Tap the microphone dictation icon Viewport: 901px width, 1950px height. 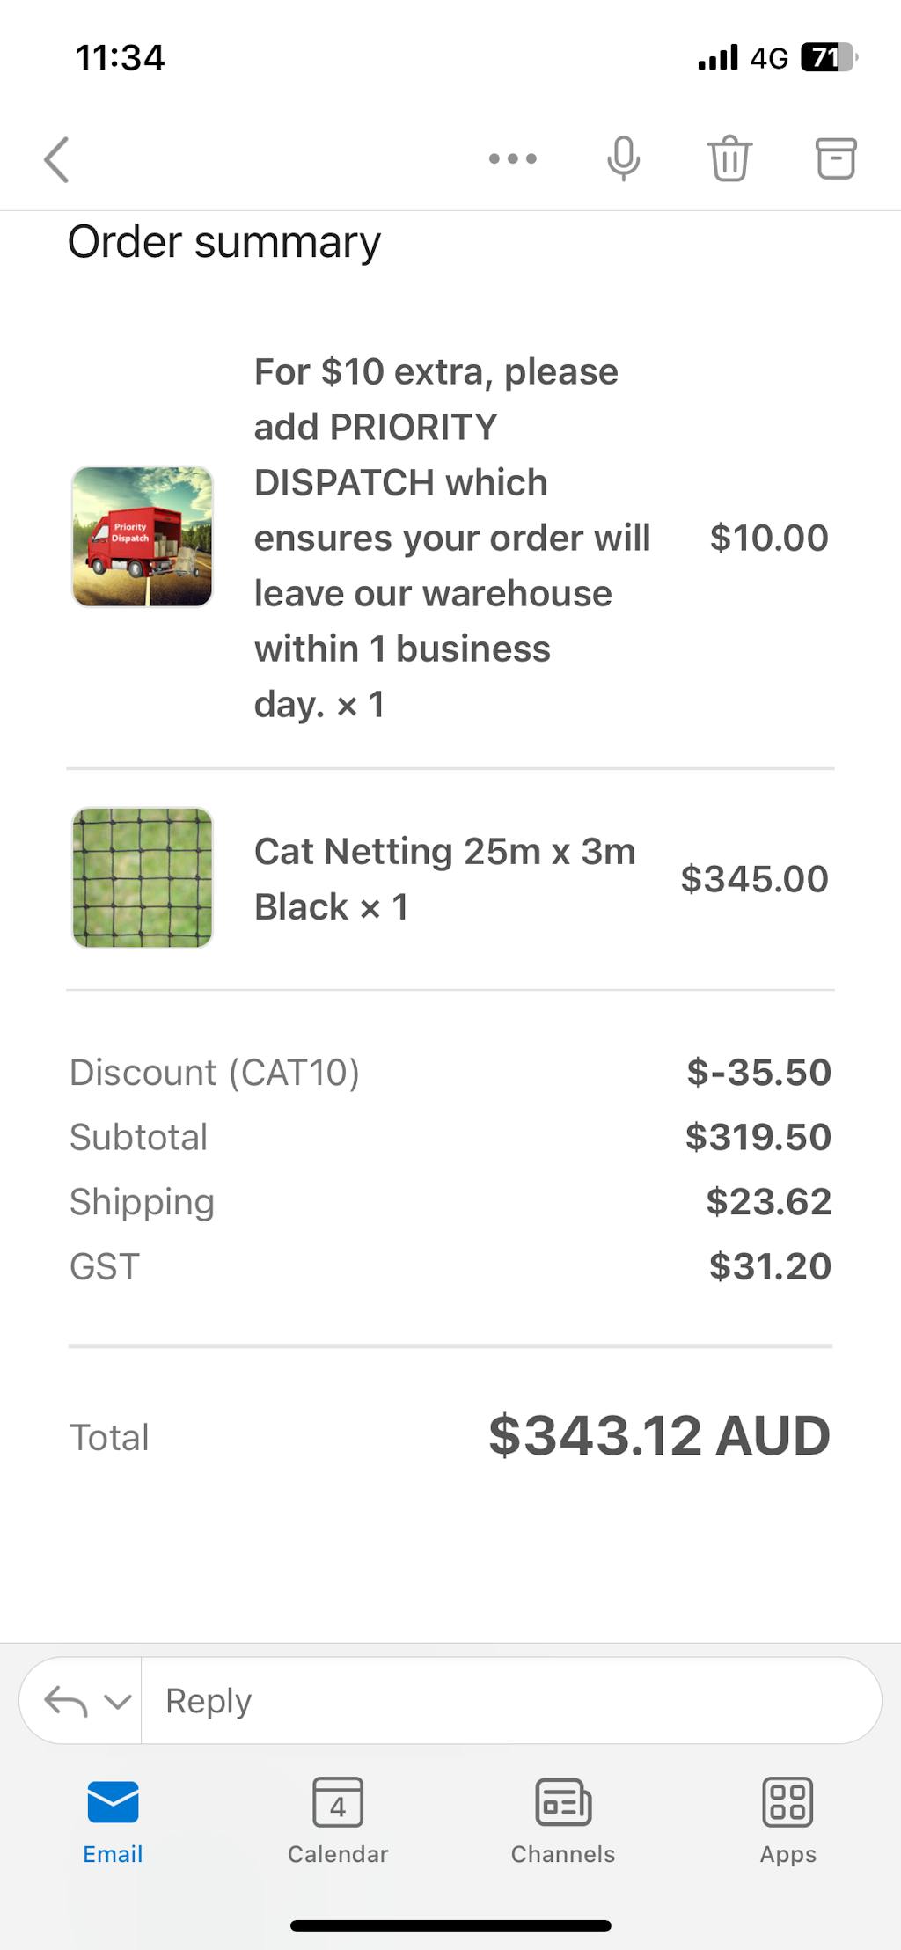[x=623, y=159]
